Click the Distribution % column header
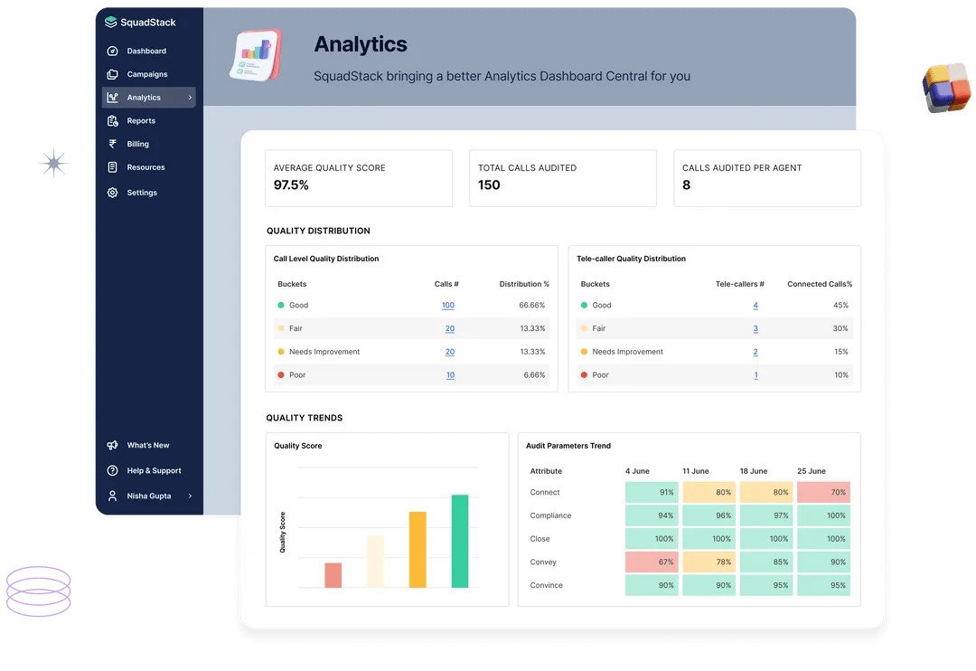 pos(524,284)
